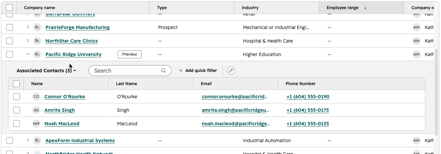Click the KM owner avatar in ApexForm row
The height and width of the screenshot is (154, 441).
(x=417, y=140)
